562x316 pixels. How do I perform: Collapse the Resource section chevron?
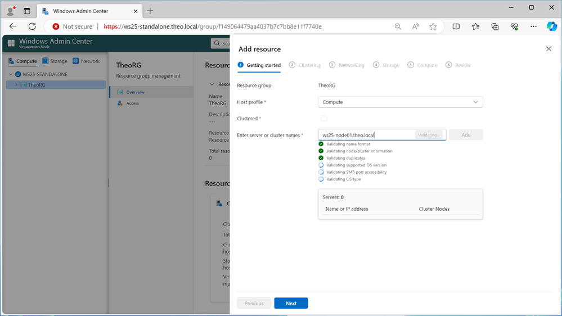pos(212,84)
